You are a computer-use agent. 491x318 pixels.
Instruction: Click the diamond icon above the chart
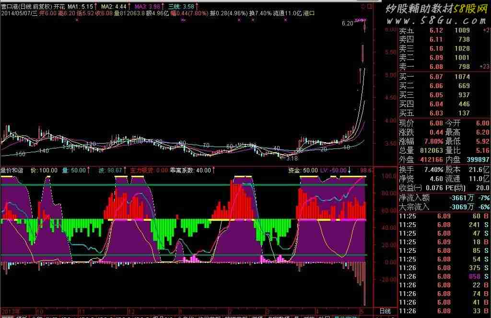click(x=362, y=7)
